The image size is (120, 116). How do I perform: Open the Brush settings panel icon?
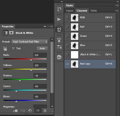(x=59, y=47)
